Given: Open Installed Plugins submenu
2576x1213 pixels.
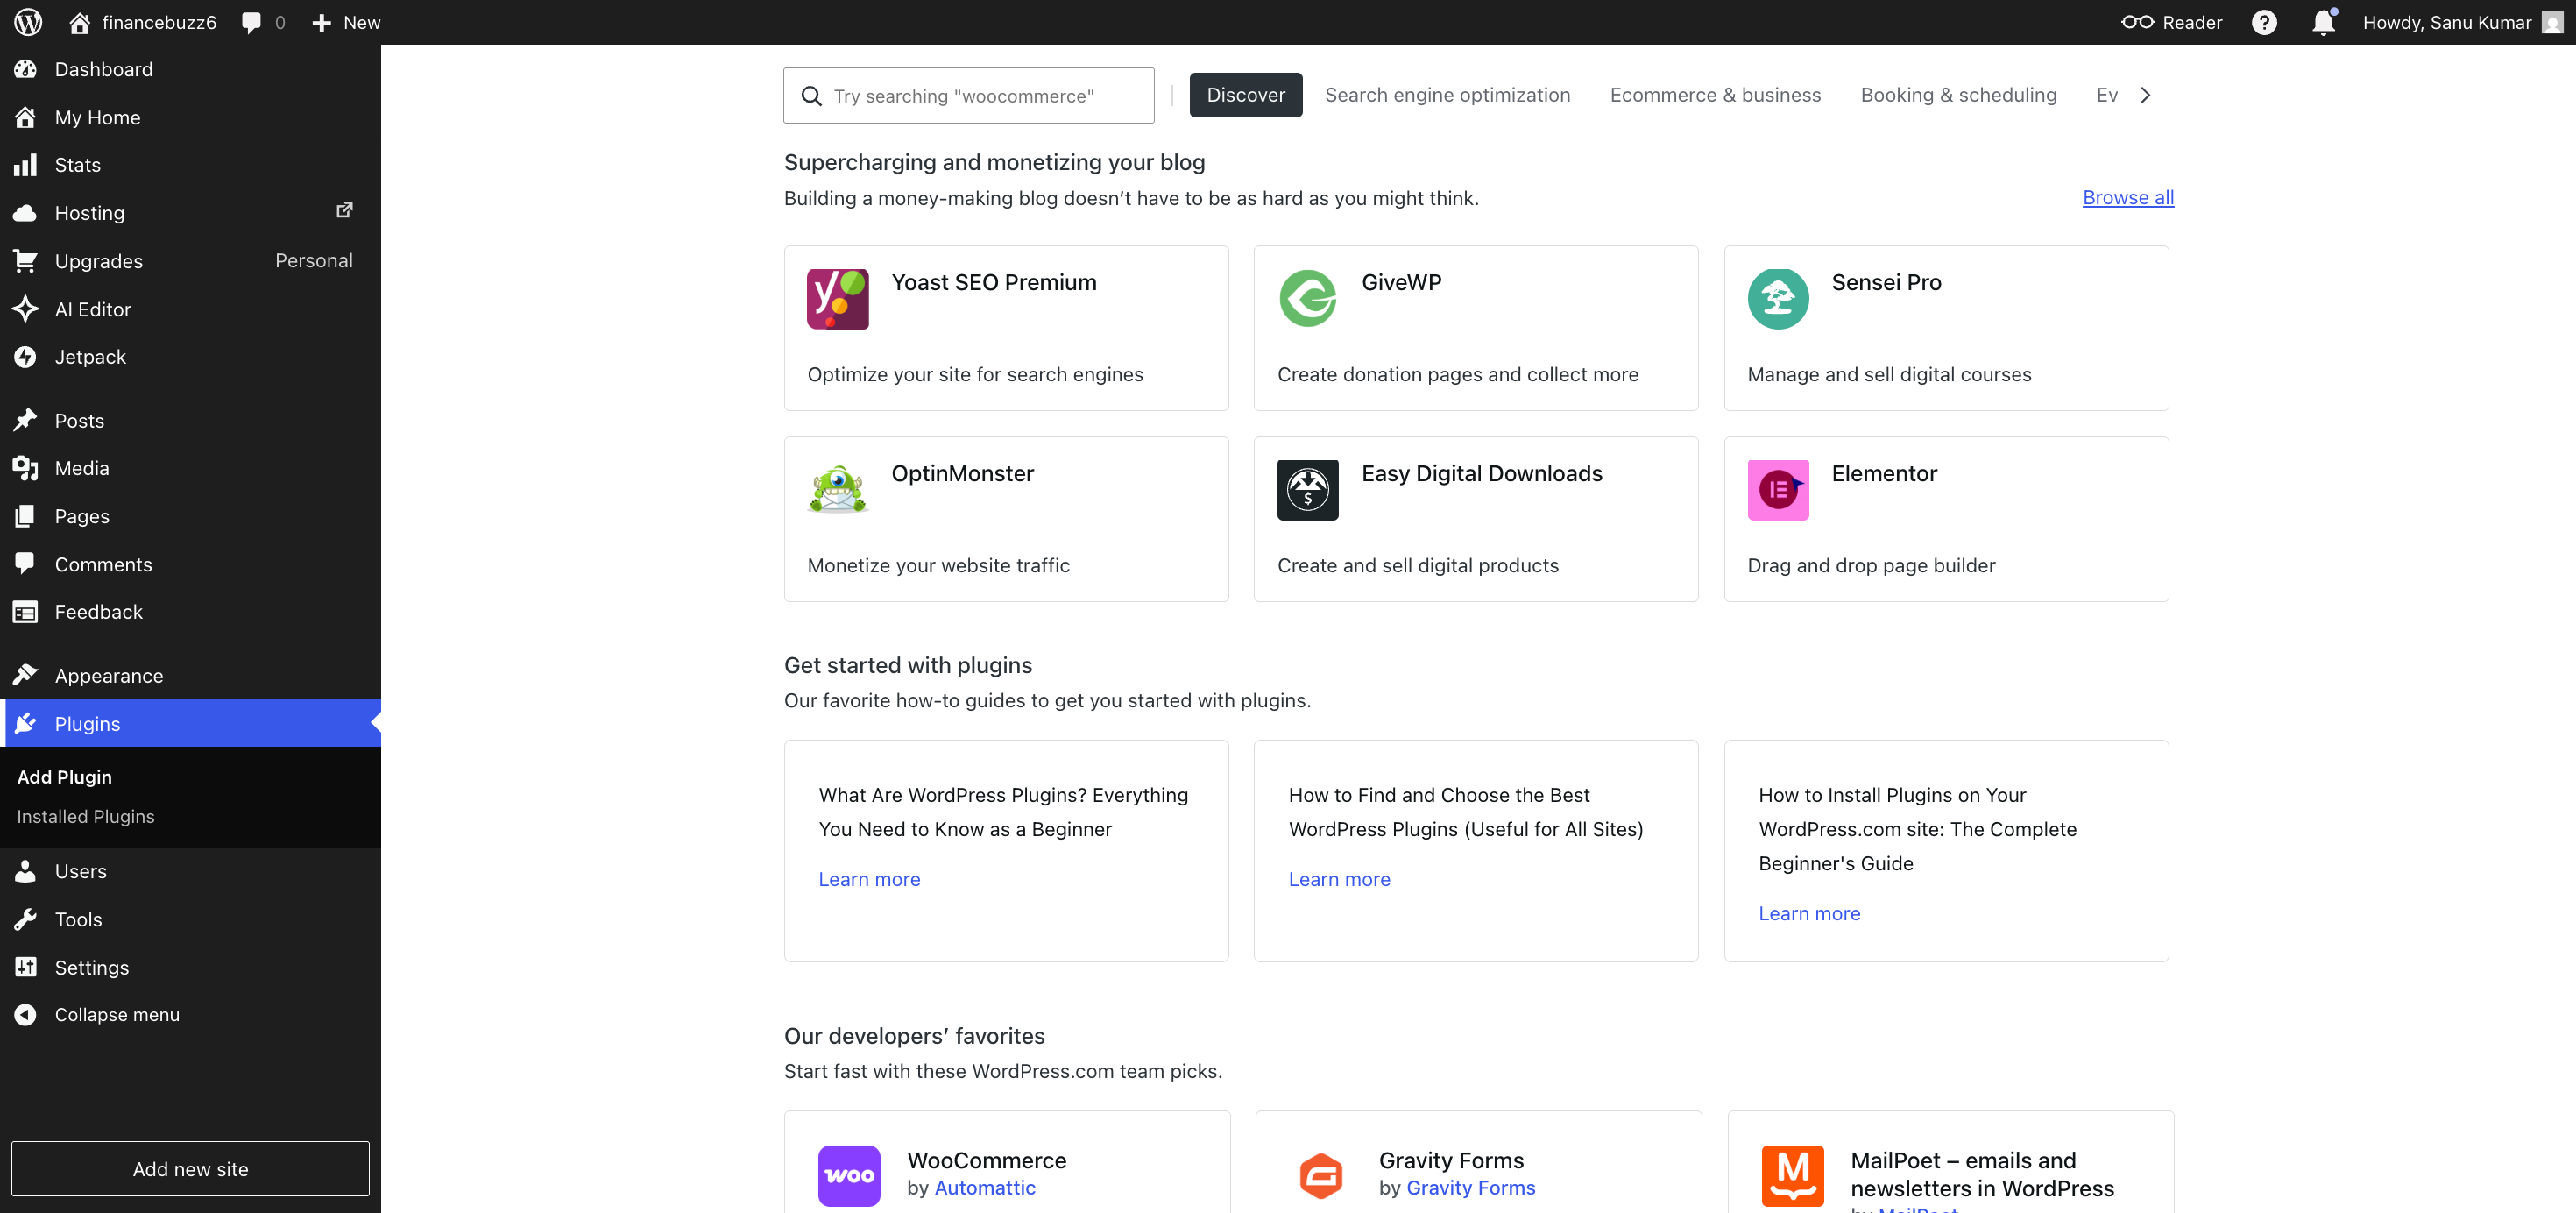Looking at the screenshot, I should [86, 816].
